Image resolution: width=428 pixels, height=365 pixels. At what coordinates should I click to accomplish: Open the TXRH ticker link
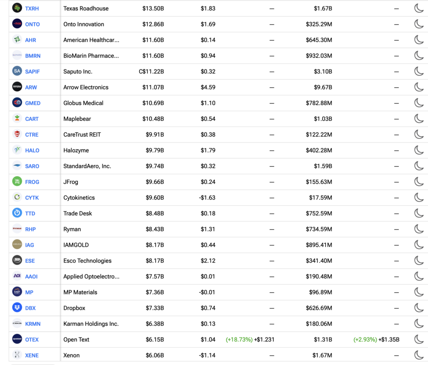click(32, 8)
